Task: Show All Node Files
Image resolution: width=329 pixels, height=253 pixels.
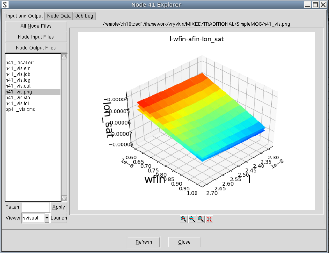Action: click(36, 26)
